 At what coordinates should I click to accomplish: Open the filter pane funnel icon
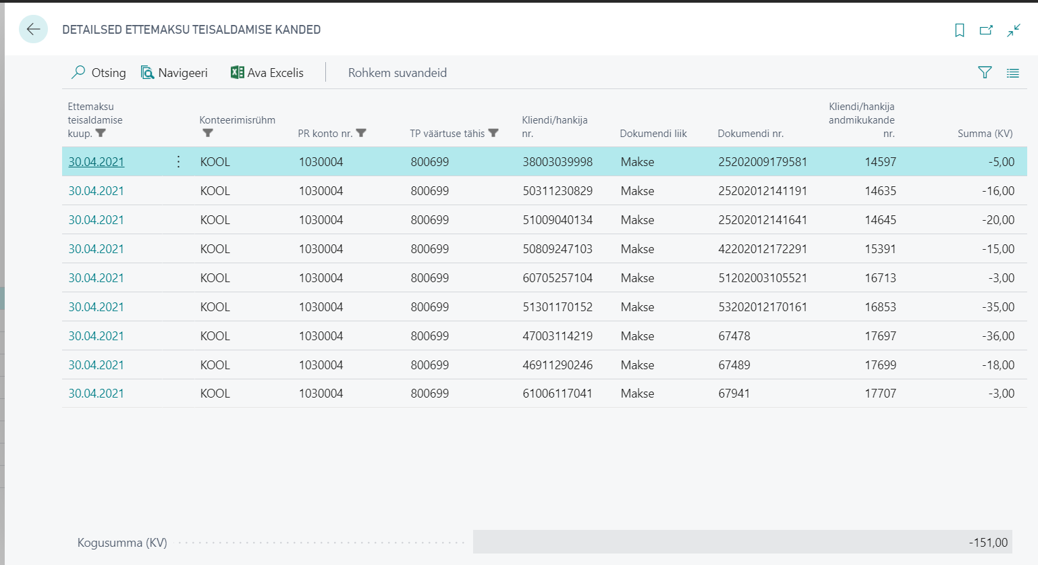(x=985, y=73)
